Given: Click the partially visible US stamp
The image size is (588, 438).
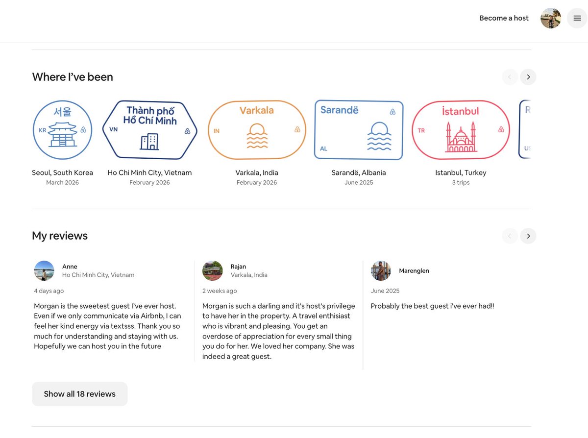Looking at the screenshot, I should click(x=525, y=130).
